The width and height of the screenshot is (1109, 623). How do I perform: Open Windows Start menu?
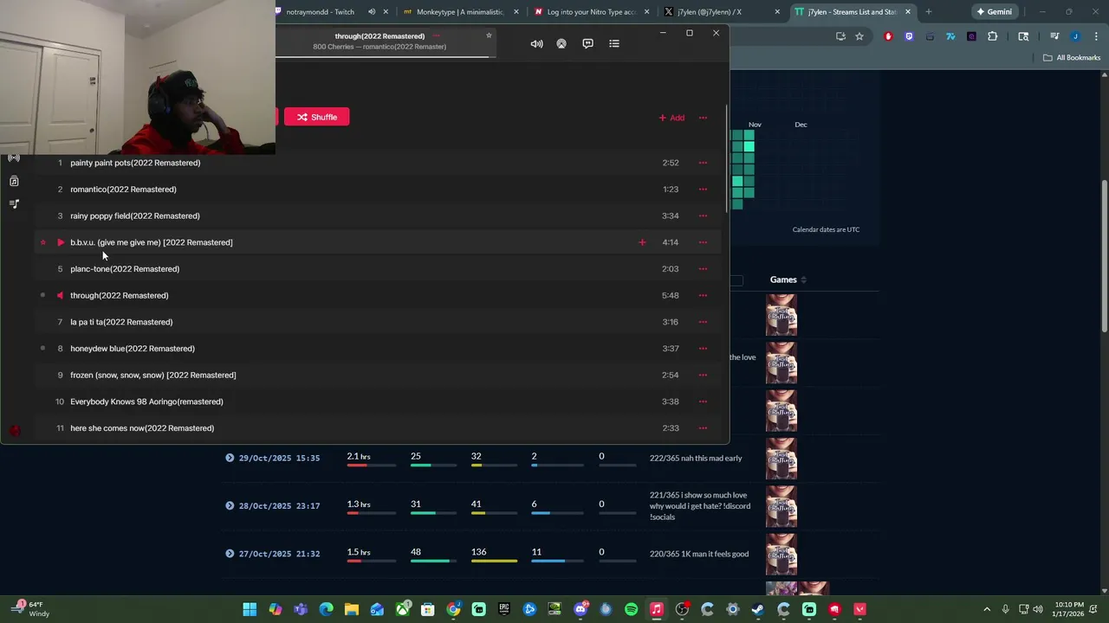(x=250, y=609)
